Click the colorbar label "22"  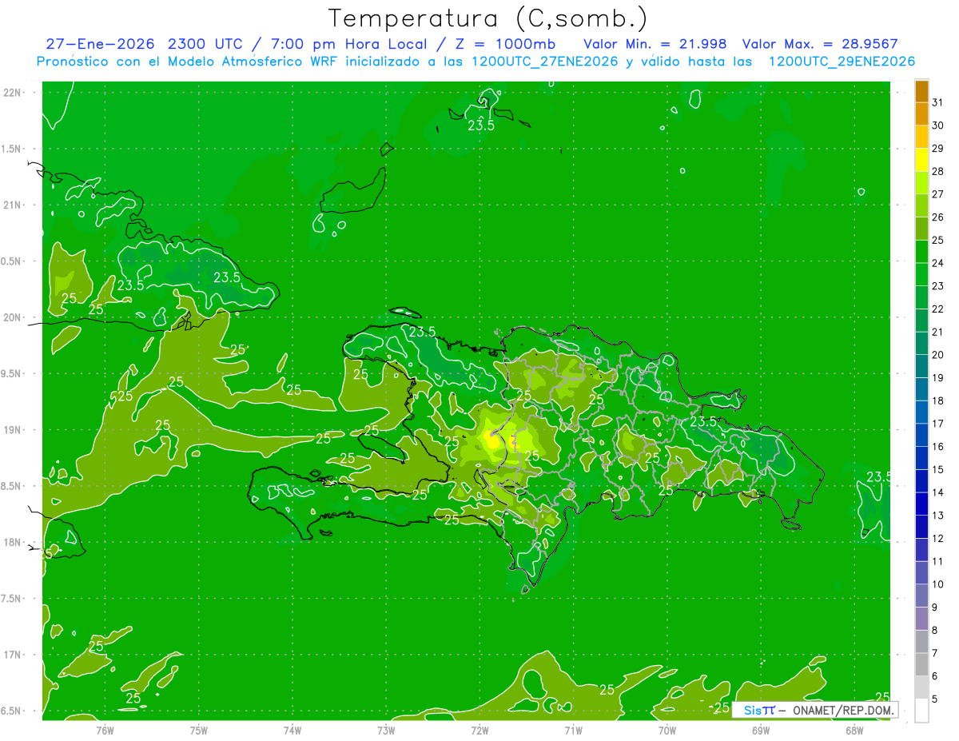937,309
